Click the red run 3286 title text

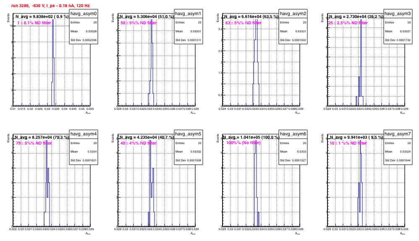pos(50,5)
